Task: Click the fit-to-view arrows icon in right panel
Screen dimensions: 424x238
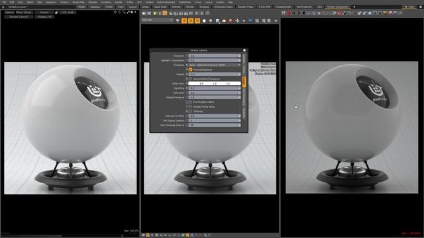Action: (284, 13)
